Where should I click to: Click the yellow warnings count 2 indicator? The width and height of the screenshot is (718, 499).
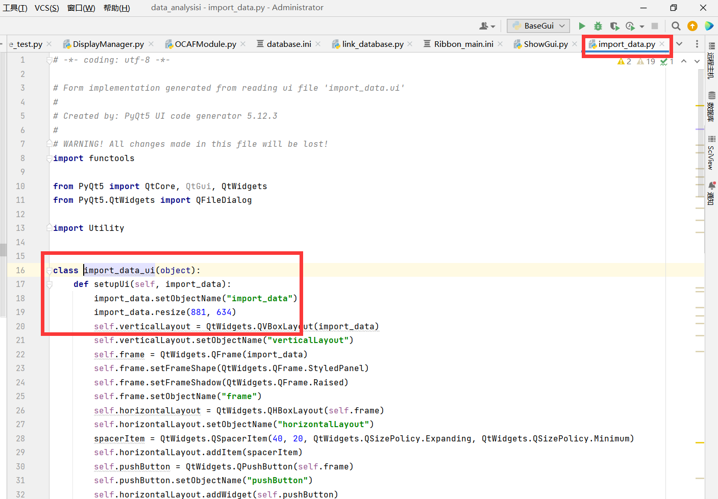(x=624, y=61)
